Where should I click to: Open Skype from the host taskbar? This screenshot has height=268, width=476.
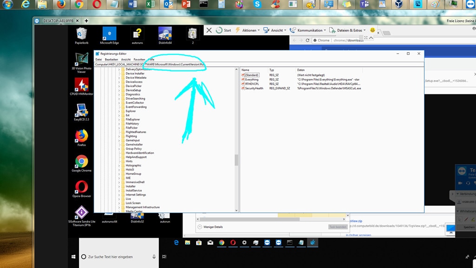[256, 5]
